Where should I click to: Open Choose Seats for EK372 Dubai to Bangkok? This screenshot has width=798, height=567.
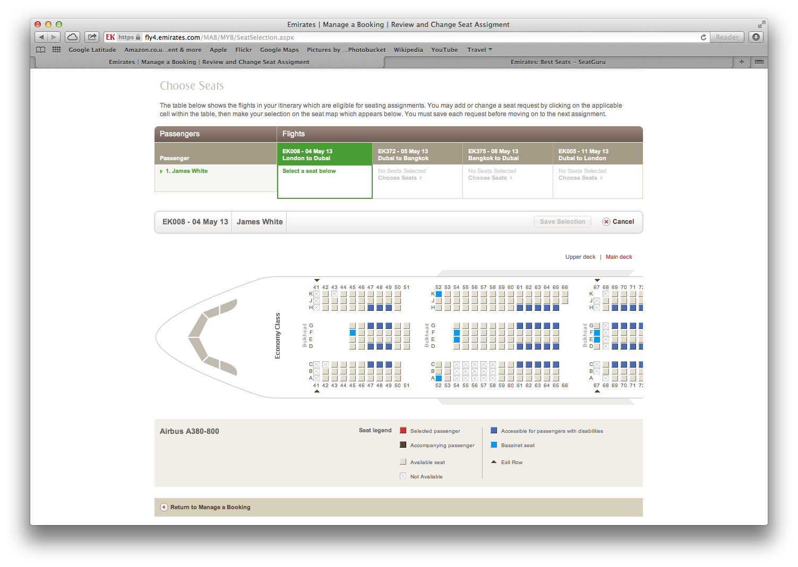point(400,178)
